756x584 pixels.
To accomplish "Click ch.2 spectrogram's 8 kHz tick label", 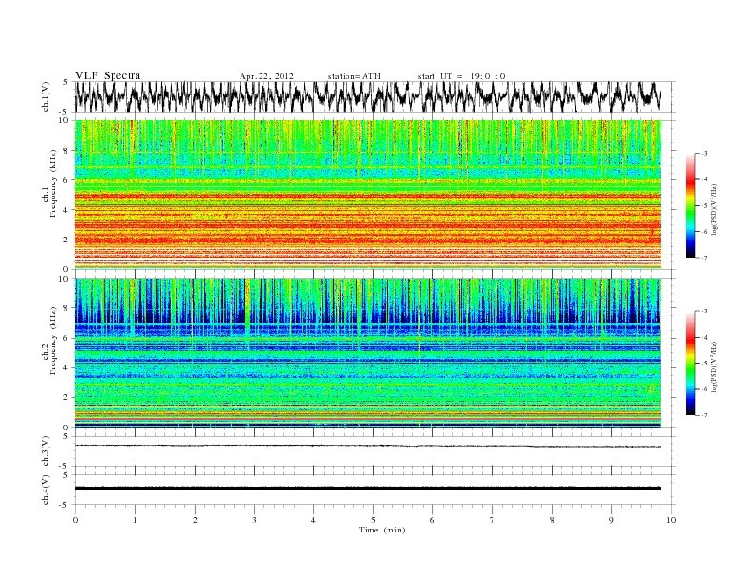I will [x=67, y=308].
